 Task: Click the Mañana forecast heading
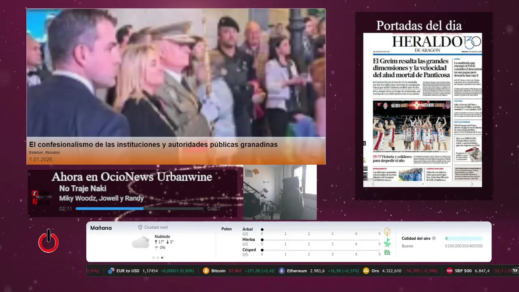pos(101,228)
